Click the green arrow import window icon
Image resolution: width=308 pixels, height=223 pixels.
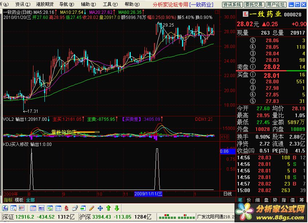tap(83, 208)
